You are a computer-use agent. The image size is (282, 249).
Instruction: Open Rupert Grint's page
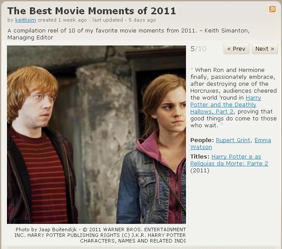point(233,140)
